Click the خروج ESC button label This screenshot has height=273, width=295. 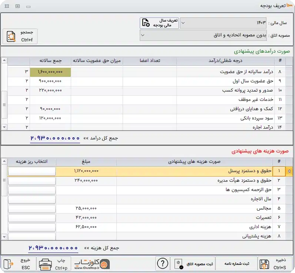(x=26, y=264)
